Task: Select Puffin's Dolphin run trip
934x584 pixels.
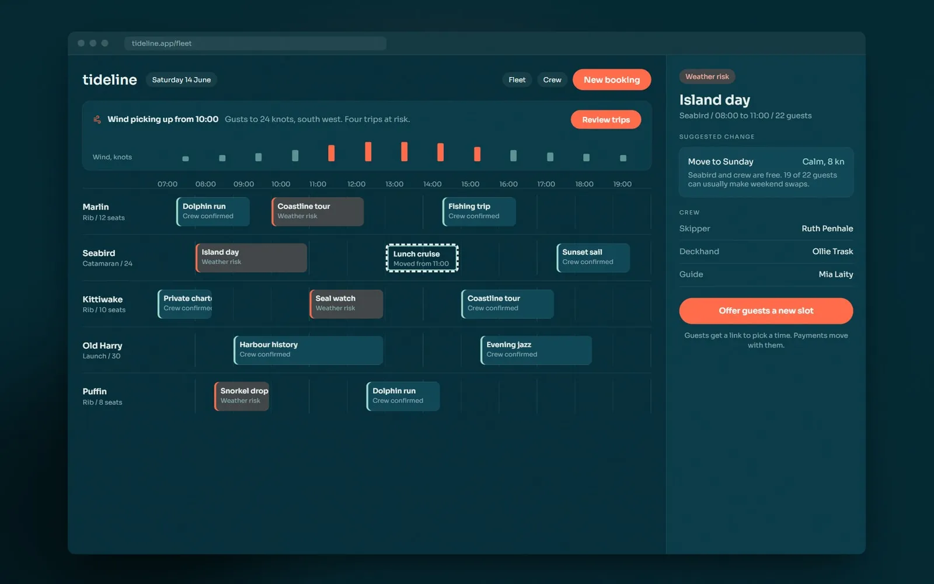Action: tap(403, 396)
